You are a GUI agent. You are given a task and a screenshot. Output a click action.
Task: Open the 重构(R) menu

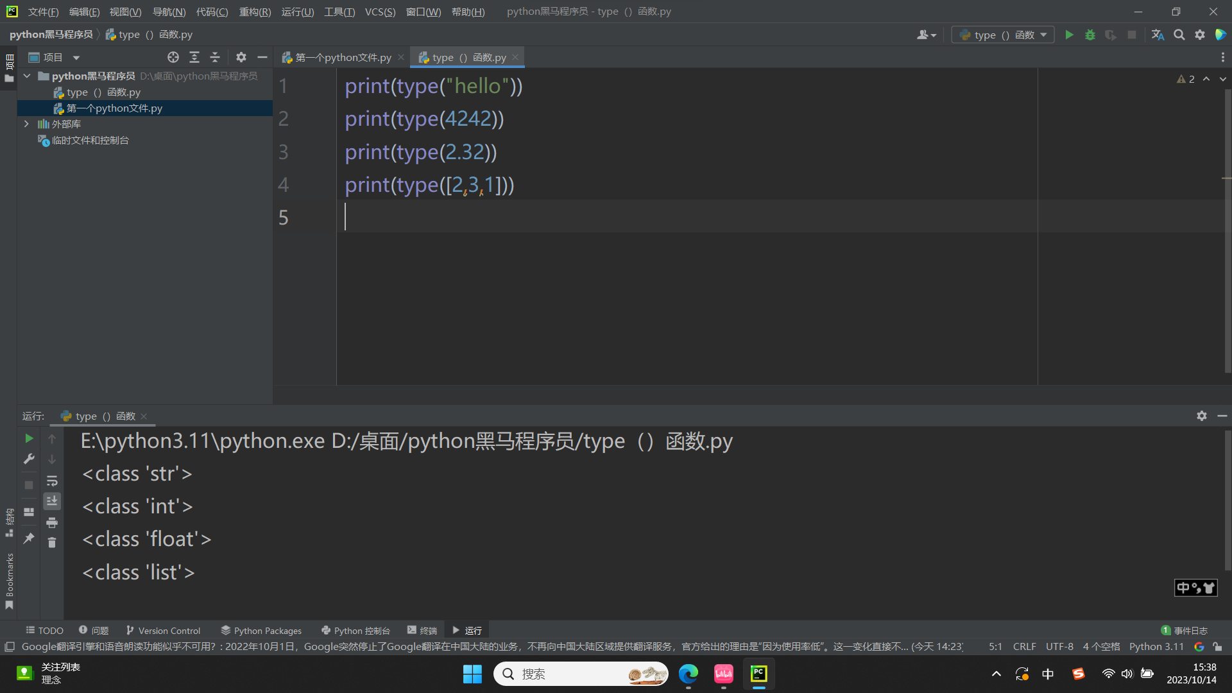point(255,12)
